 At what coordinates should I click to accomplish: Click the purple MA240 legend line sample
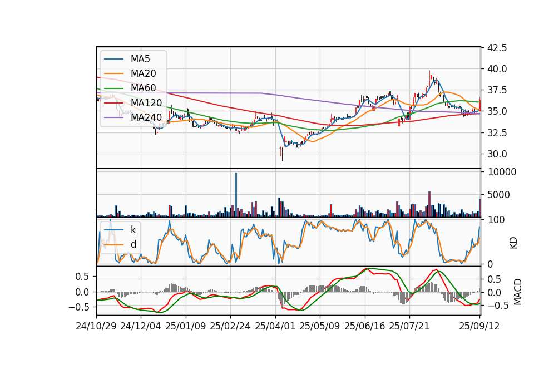pyautogui.click(x=113, y=117)
